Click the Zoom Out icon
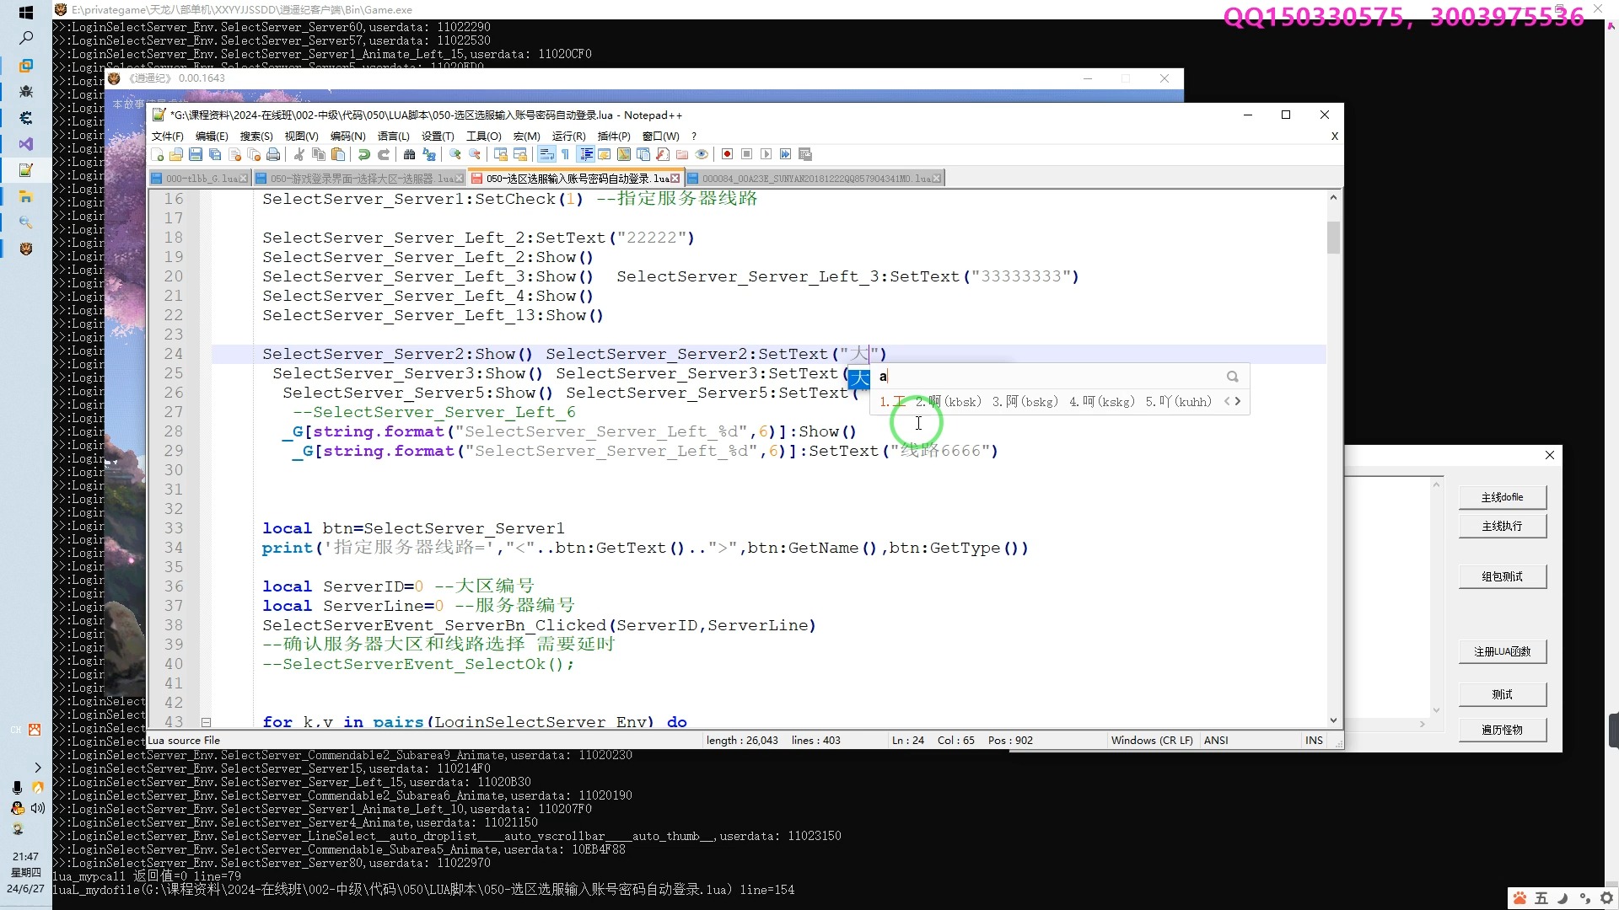 475,154
